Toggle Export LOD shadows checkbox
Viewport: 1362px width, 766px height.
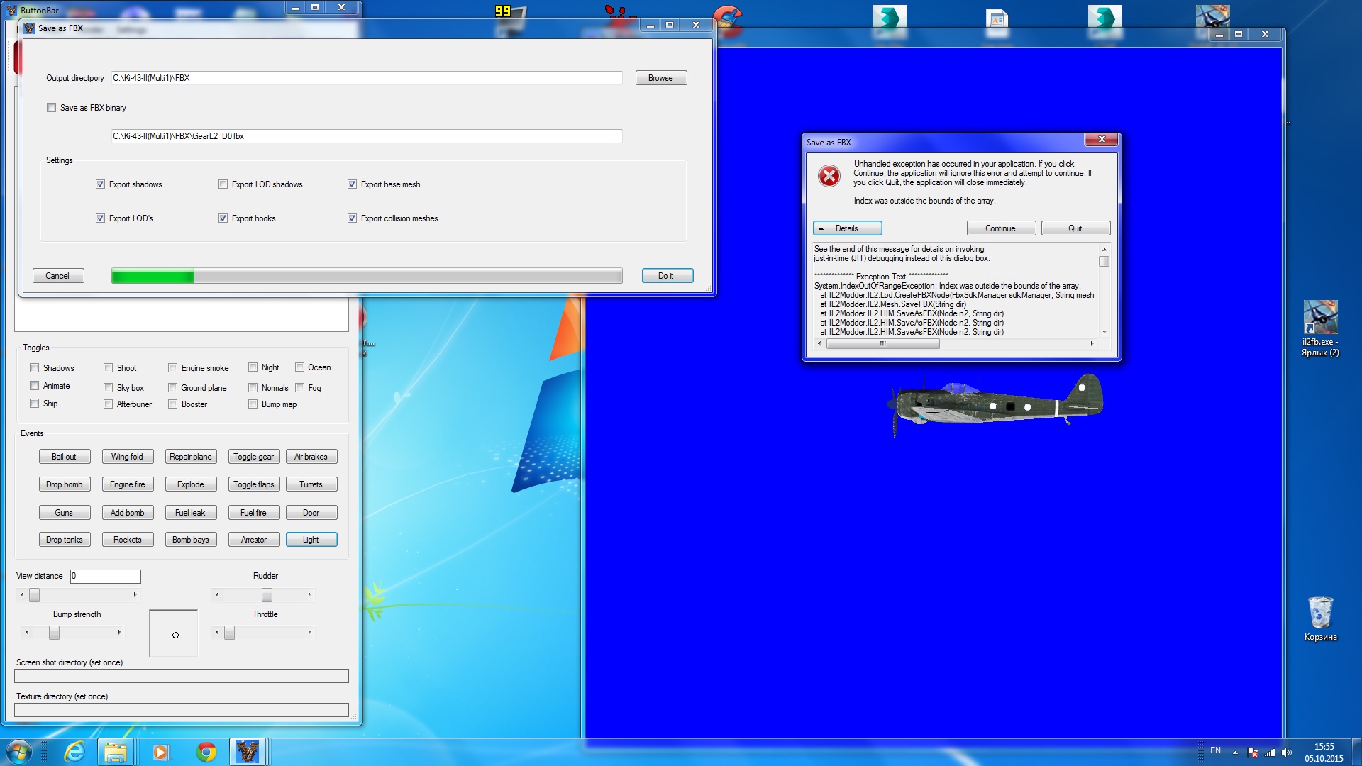coord(223,184)
